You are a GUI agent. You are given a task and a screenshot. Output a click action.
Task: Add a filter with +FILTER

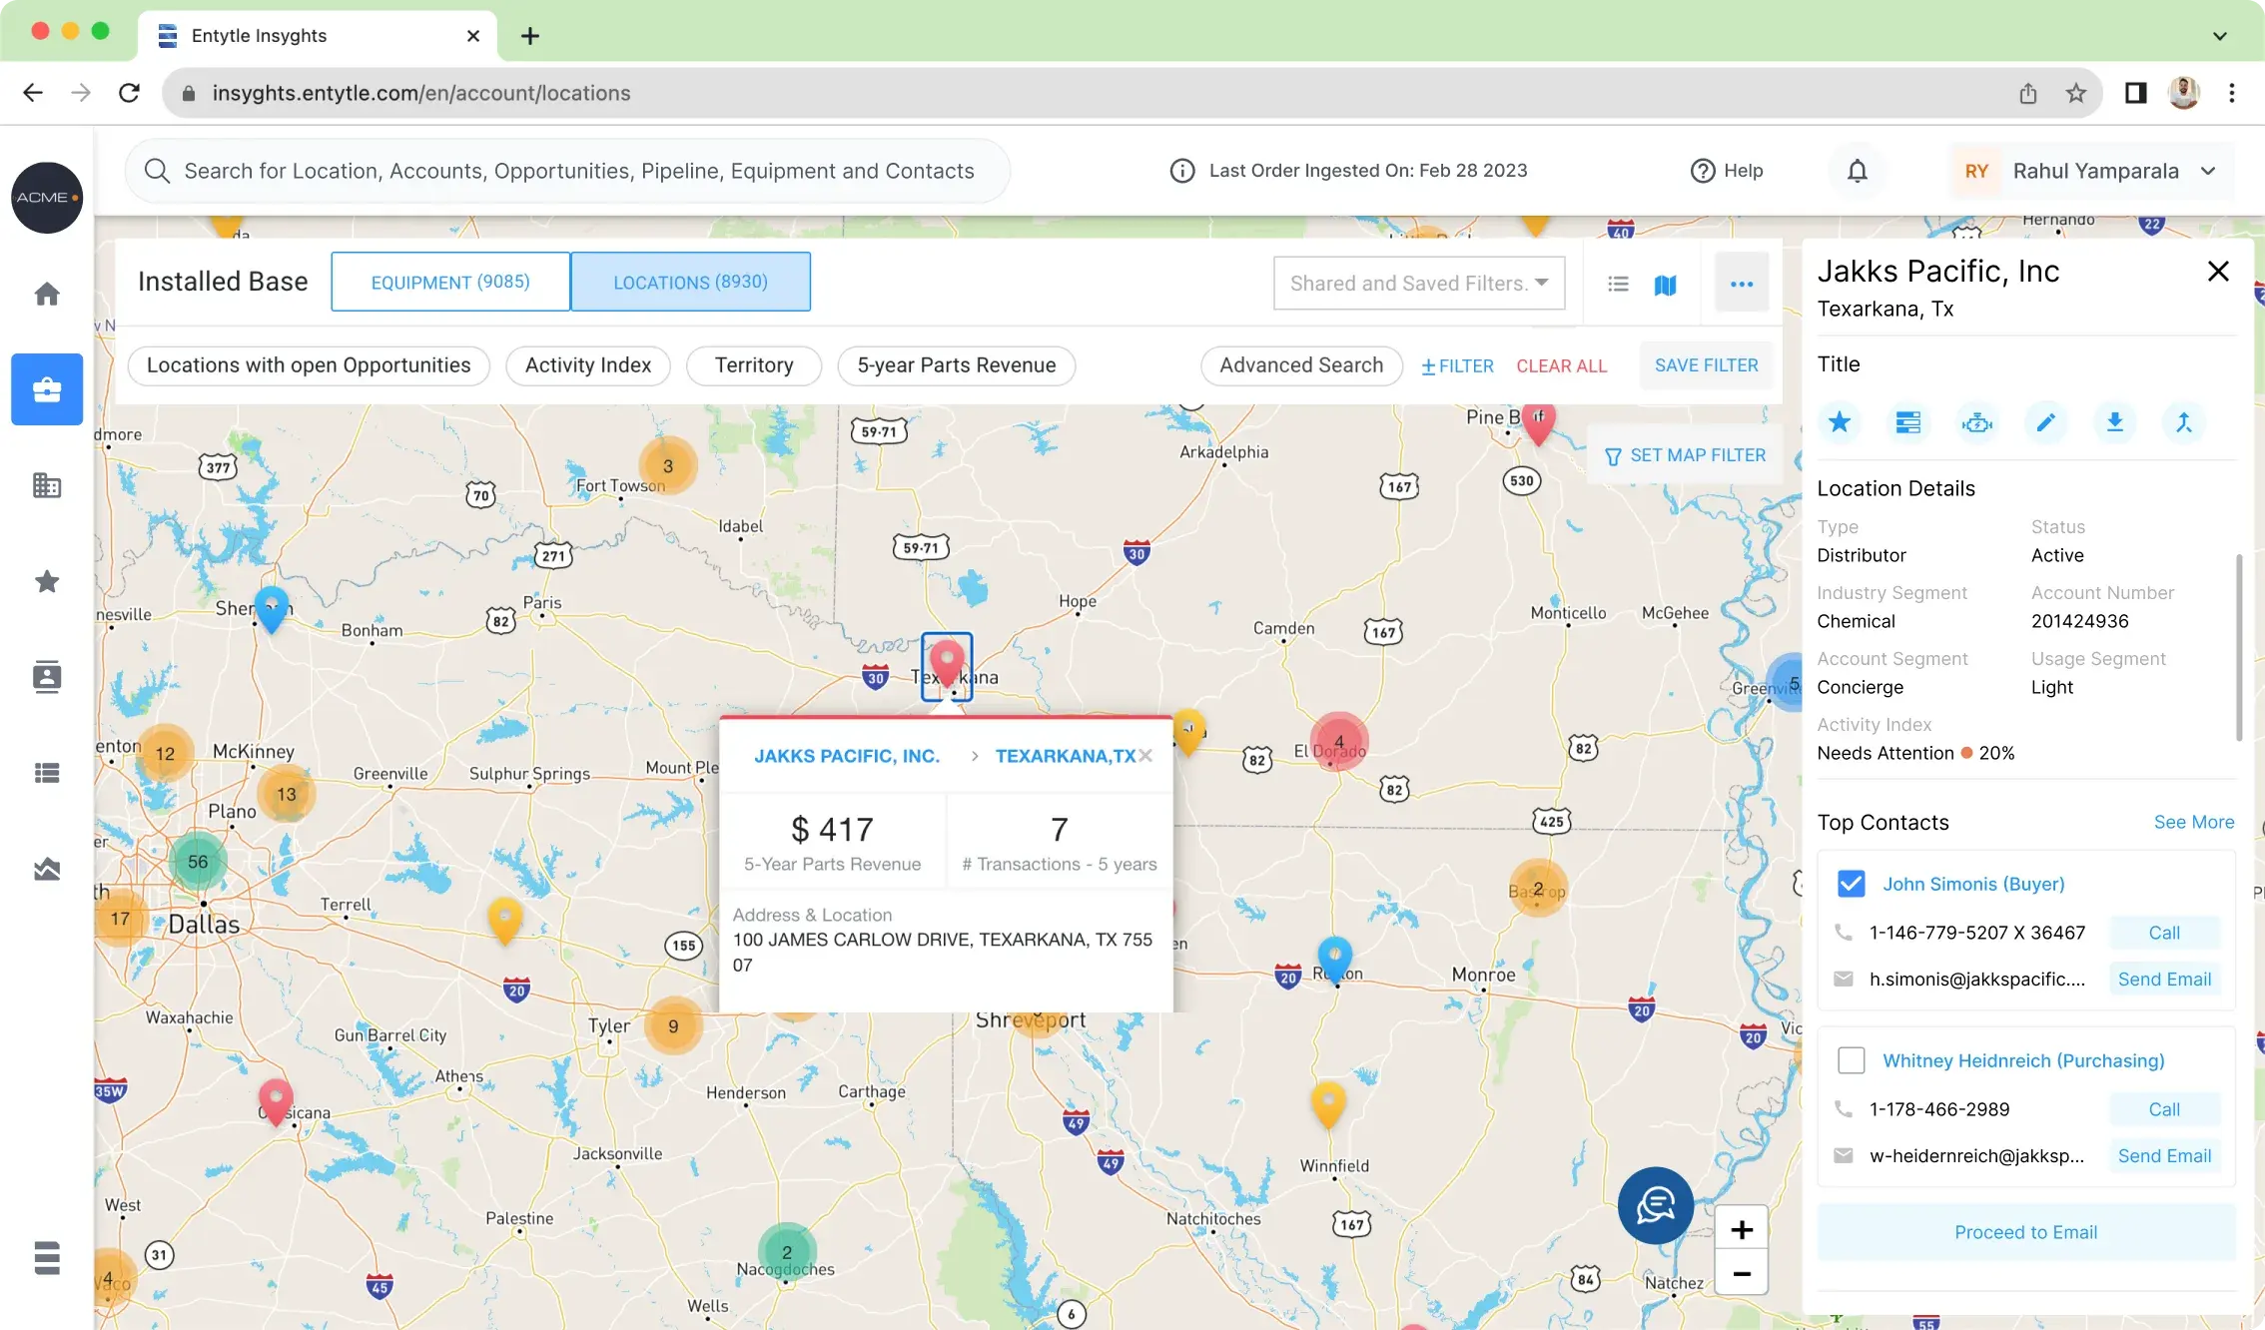[x=1457, y=366]
